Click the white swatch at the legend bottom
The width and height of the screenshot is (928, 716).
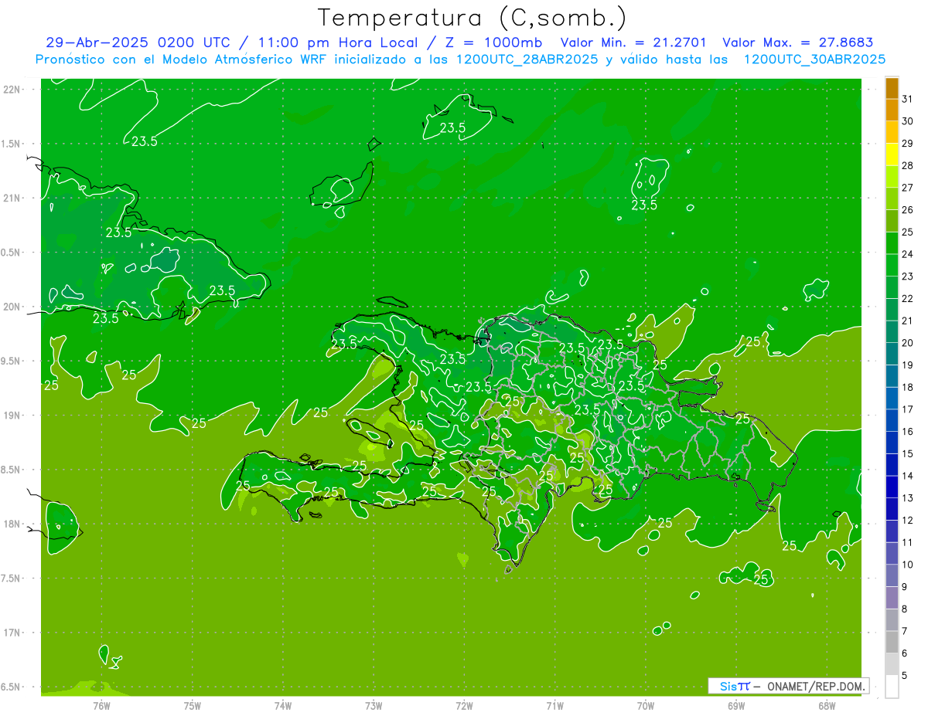892,687
